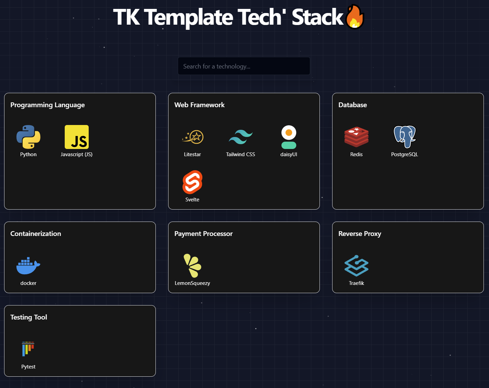489x388 pixels.
Task: Select the "docker" label text
Action: pos(28,283)
